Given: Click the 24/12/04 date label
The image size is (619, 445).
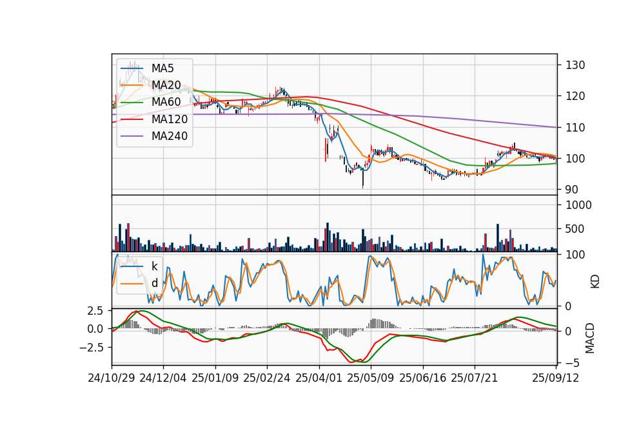Looking at the screenshot, I should (x=163, y=378).
